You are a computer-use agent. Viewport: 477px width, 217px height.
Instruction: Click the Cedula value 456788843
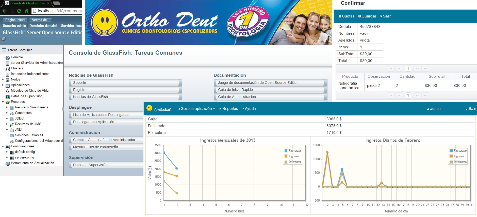coord(370,27)
